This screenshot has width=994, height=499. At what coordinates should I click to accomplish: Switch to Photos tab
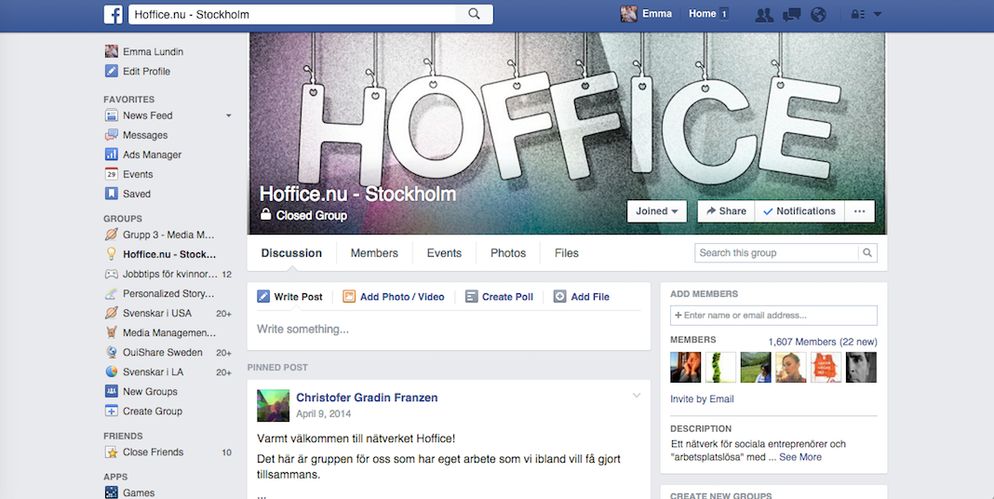pyautogui.click(x=508, y=253)
